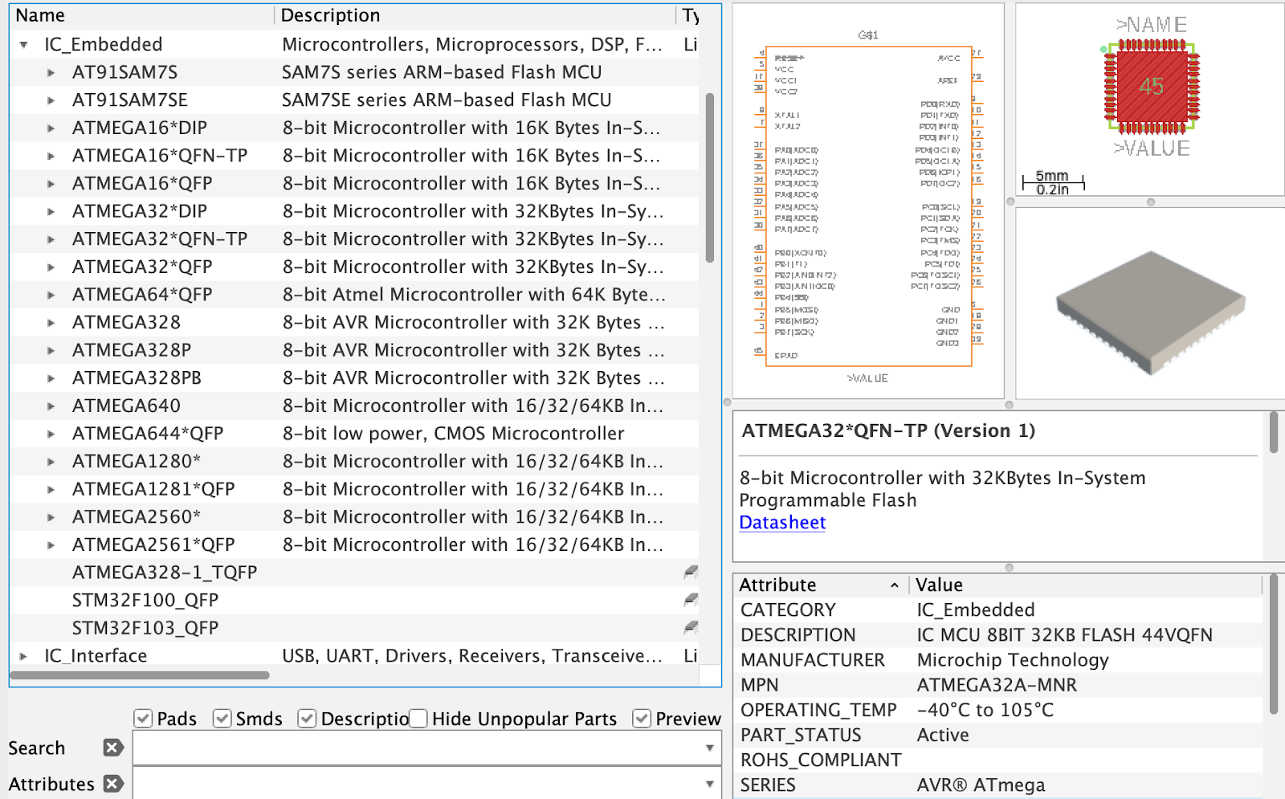Click the Value column header
Viewport: 1285px width, 799px height.
[x=1085, y=585]
